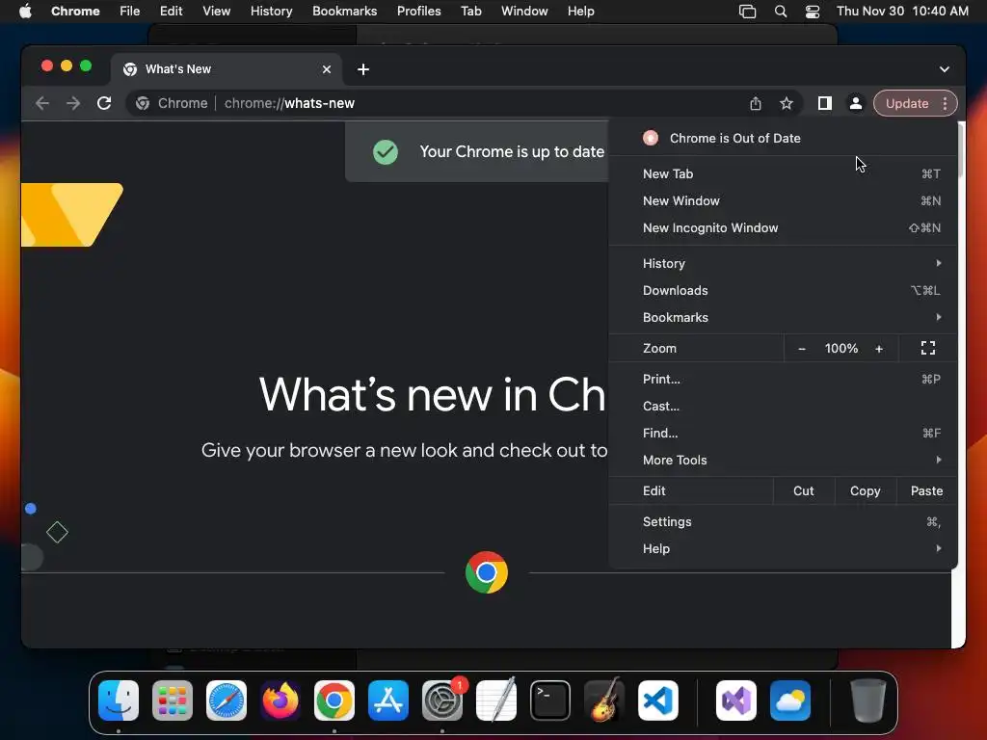This screenshot has height=740, width=987.
Task: Open the Bookmarks menu in menu bar
Action: pos(344,12)
